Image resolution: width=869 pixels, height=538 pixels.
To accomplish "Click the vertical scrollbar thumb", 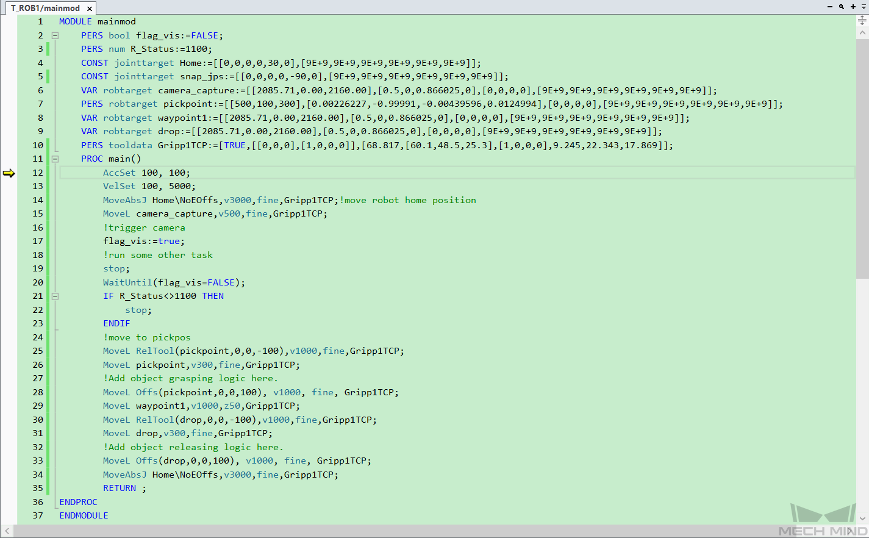I will [862, 159].
